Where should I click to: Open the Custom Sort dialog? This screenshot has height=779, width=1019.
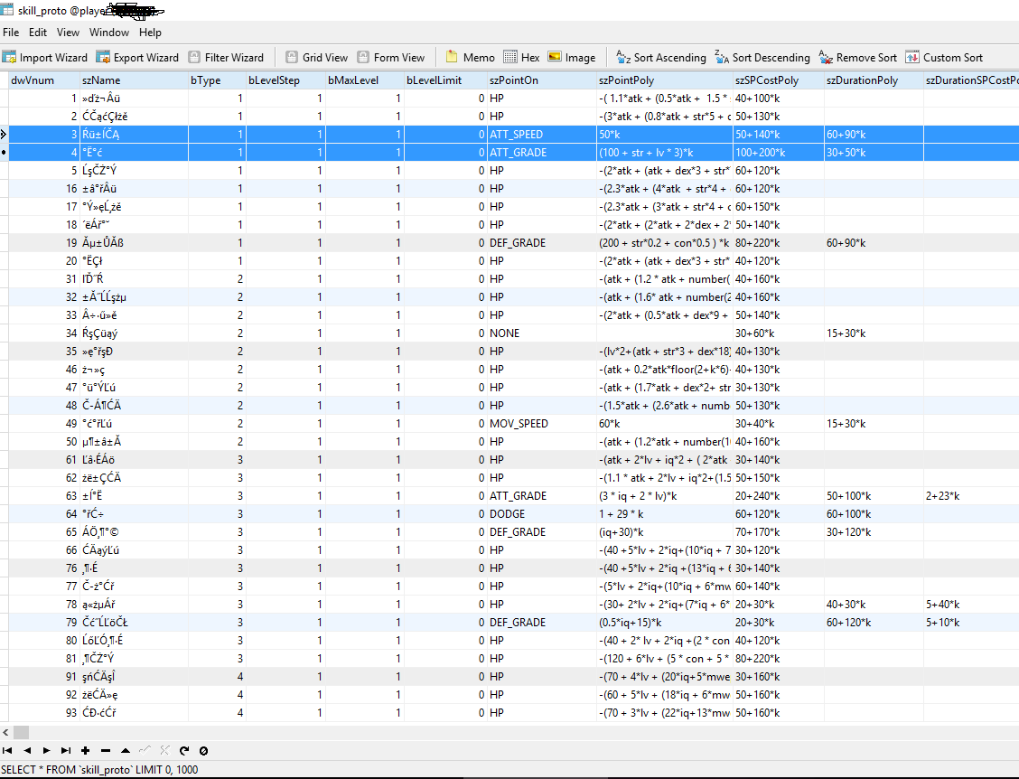pos(944,57)
